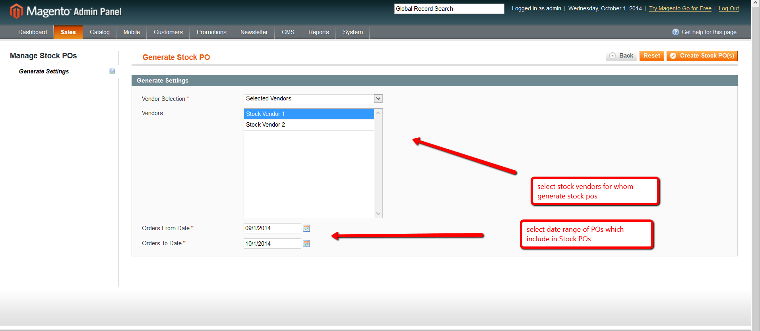Click the help question mark icon

[x=675, y=32]
